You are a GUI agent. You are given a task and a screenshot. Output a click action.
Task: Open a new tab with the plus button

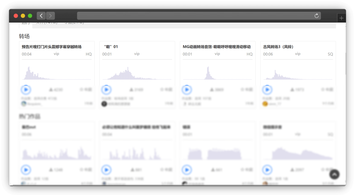point(341,18)
